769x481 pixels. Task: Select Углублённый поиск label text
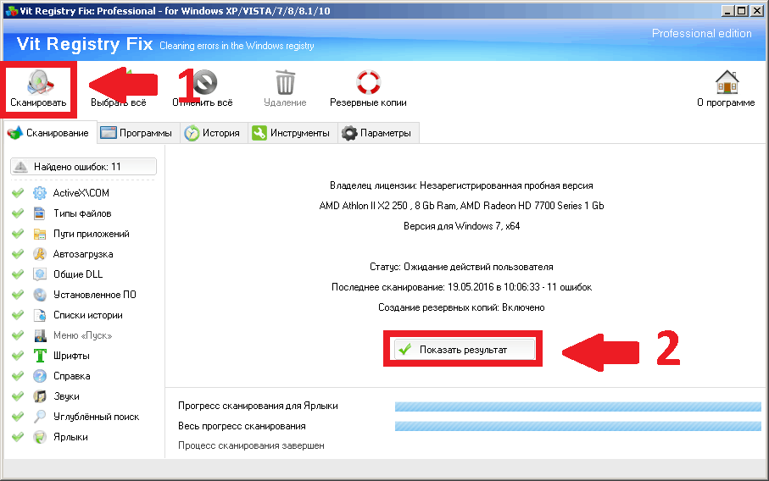coord(96,417)
